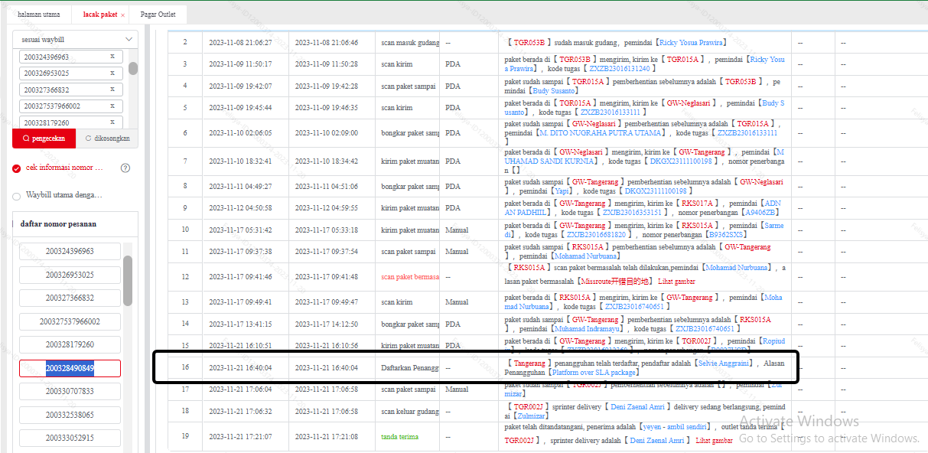Click order list scrollbar thumb

(x=128, y=280)
